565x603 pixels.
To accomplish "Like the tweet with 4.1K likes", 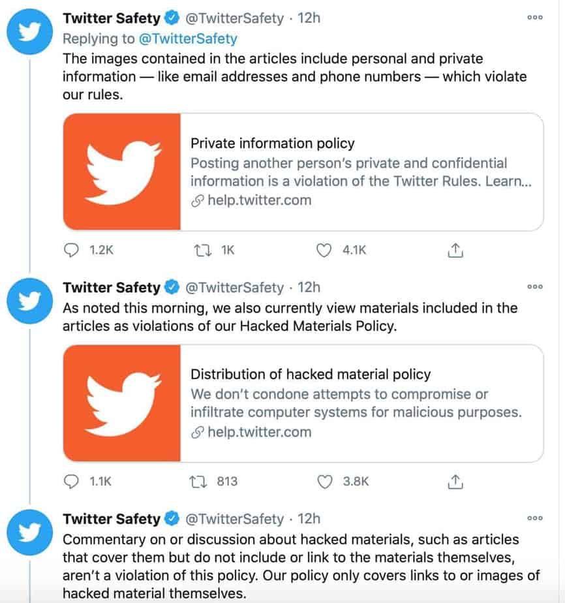I will pos(324,251).
